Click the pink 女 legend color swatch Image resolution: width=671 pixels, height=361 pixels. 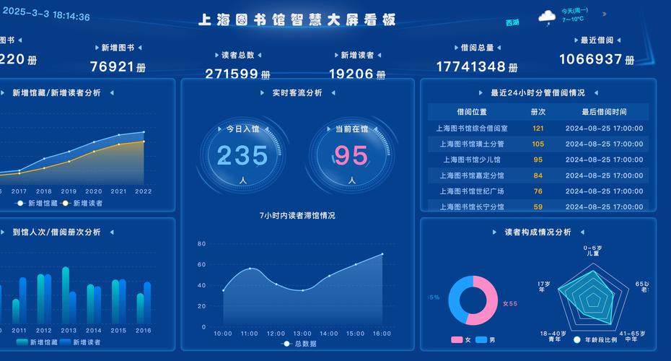[457, 339]
